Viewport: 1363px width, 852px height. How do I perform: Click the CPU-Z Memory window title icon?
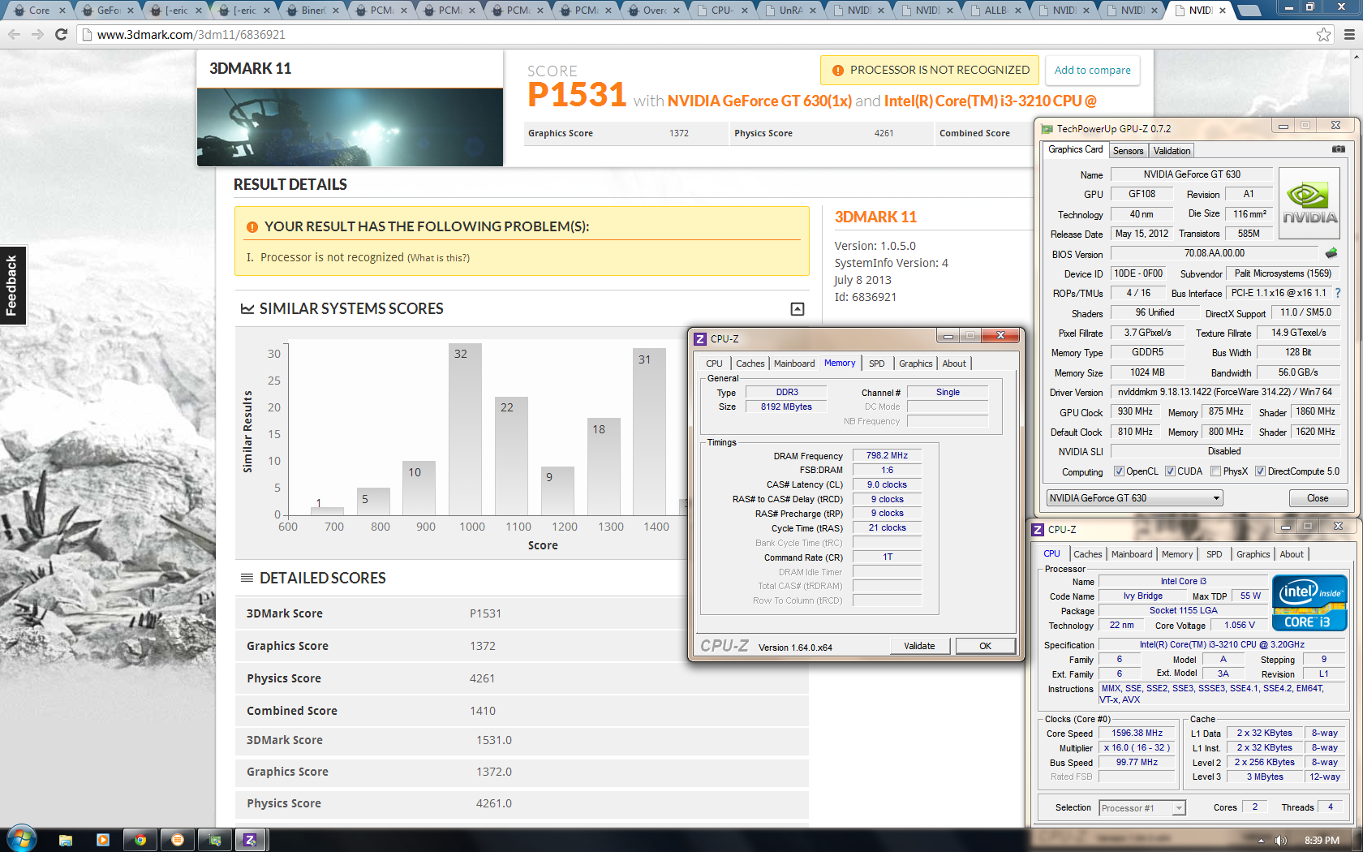(x=700, y=338)
